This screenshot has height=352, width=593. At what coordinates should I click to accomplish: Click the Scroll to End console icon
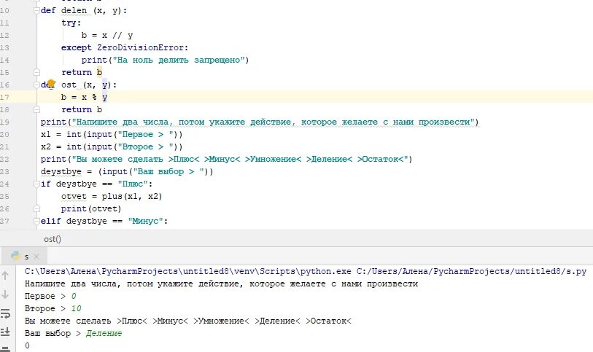point(5,332)
